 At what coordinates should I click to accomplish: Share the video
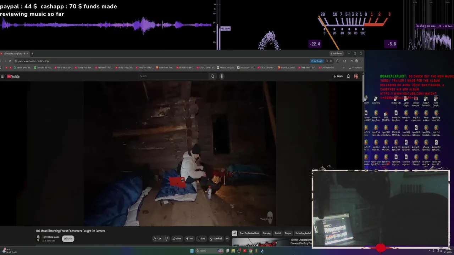177,238
